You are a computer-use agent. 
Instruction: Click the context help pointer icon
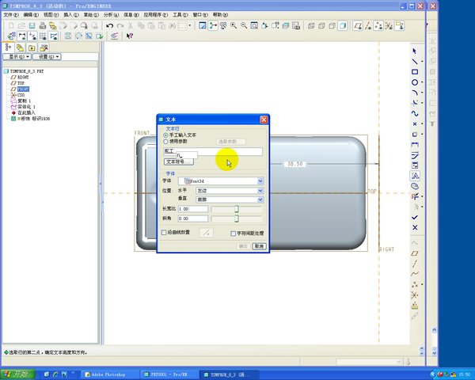[130, 36]
